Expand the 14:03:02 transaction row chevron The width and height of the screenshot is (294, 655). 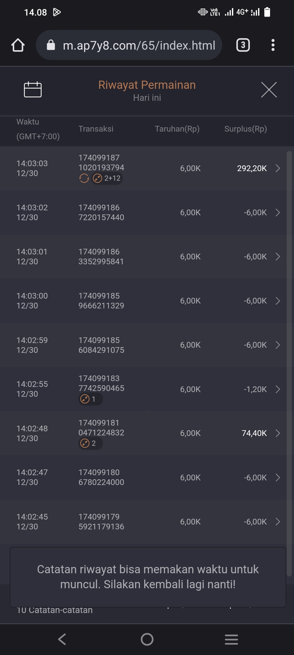tap(278, 213)
